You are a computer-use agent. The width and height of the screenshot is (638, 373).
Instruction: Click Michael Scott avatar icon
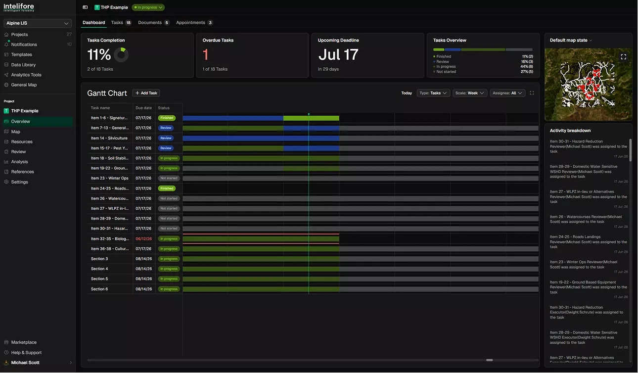[x=6, y=363]
